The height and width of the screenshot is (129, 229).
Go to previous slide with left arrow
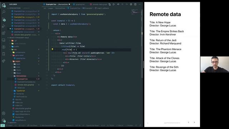click(189, 122)
